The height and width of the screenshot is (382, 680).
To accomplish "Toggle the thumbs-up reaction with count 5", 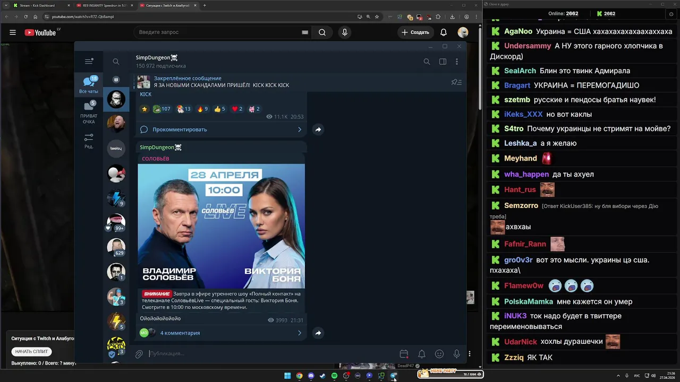I will coord(220,109).
